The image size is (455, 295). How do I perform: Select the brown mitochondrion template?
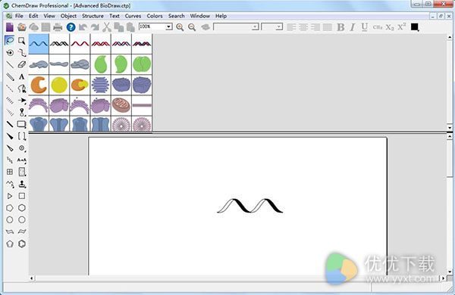(121, 105)
